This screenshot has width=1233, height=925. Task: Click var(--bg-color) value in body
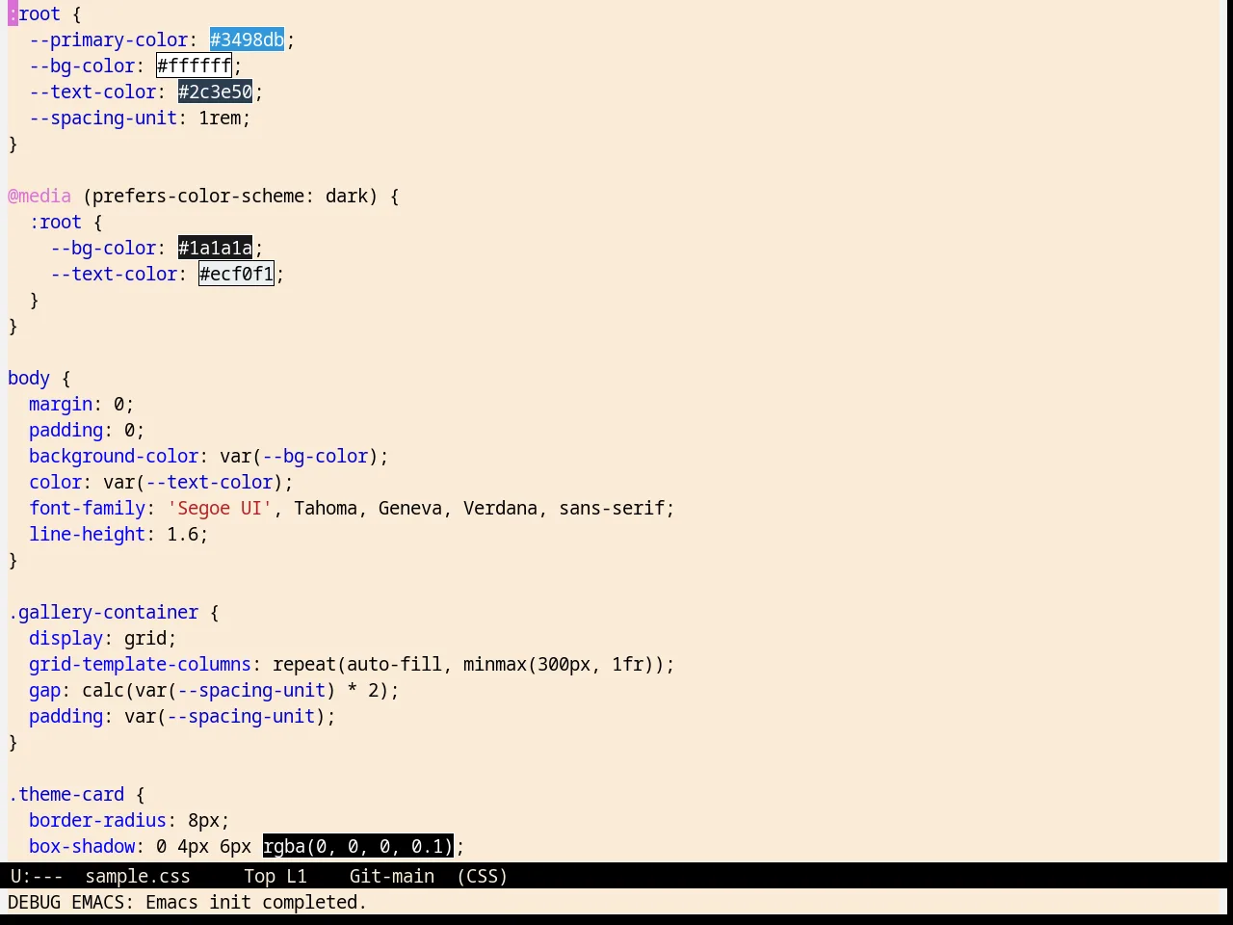299,456
